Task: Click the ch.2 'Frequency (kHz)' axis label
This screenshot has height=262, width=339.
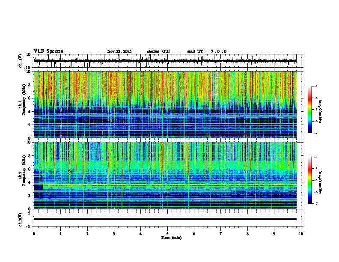Action: coord(24,170)
